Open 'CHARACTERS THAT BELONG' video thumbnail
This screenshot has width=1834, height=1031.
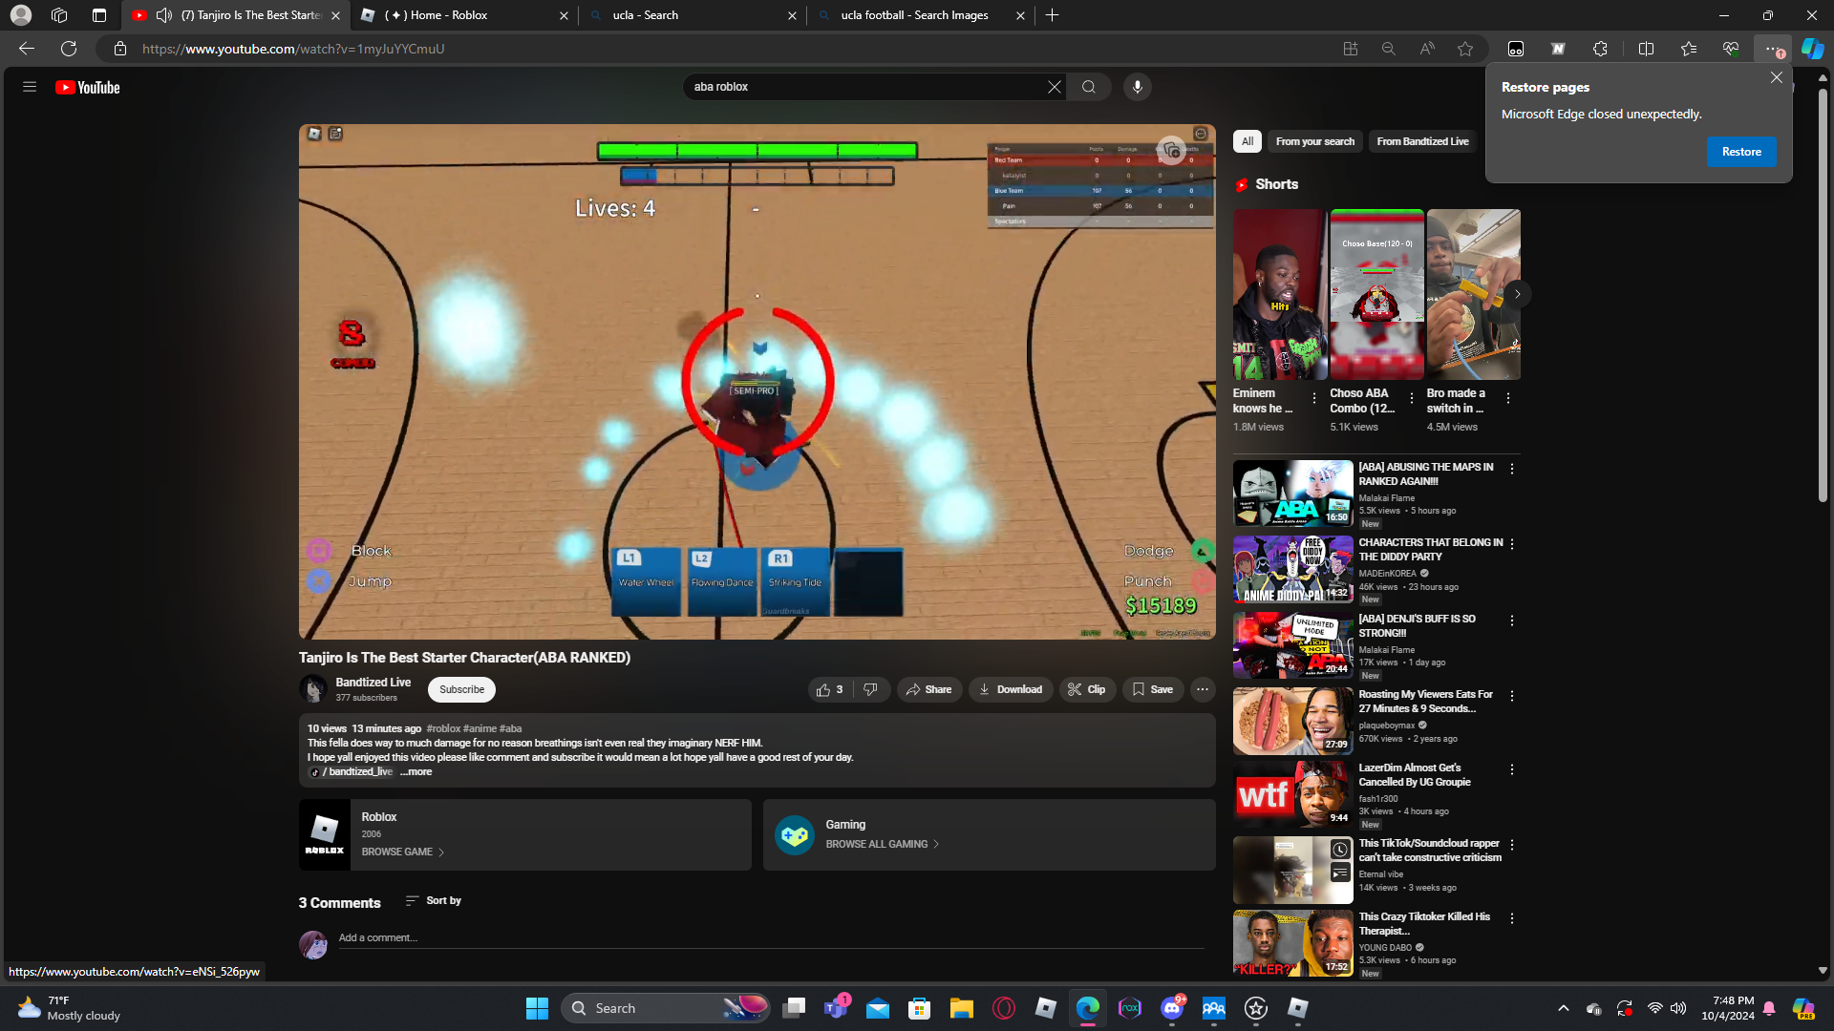[1292, 569]
